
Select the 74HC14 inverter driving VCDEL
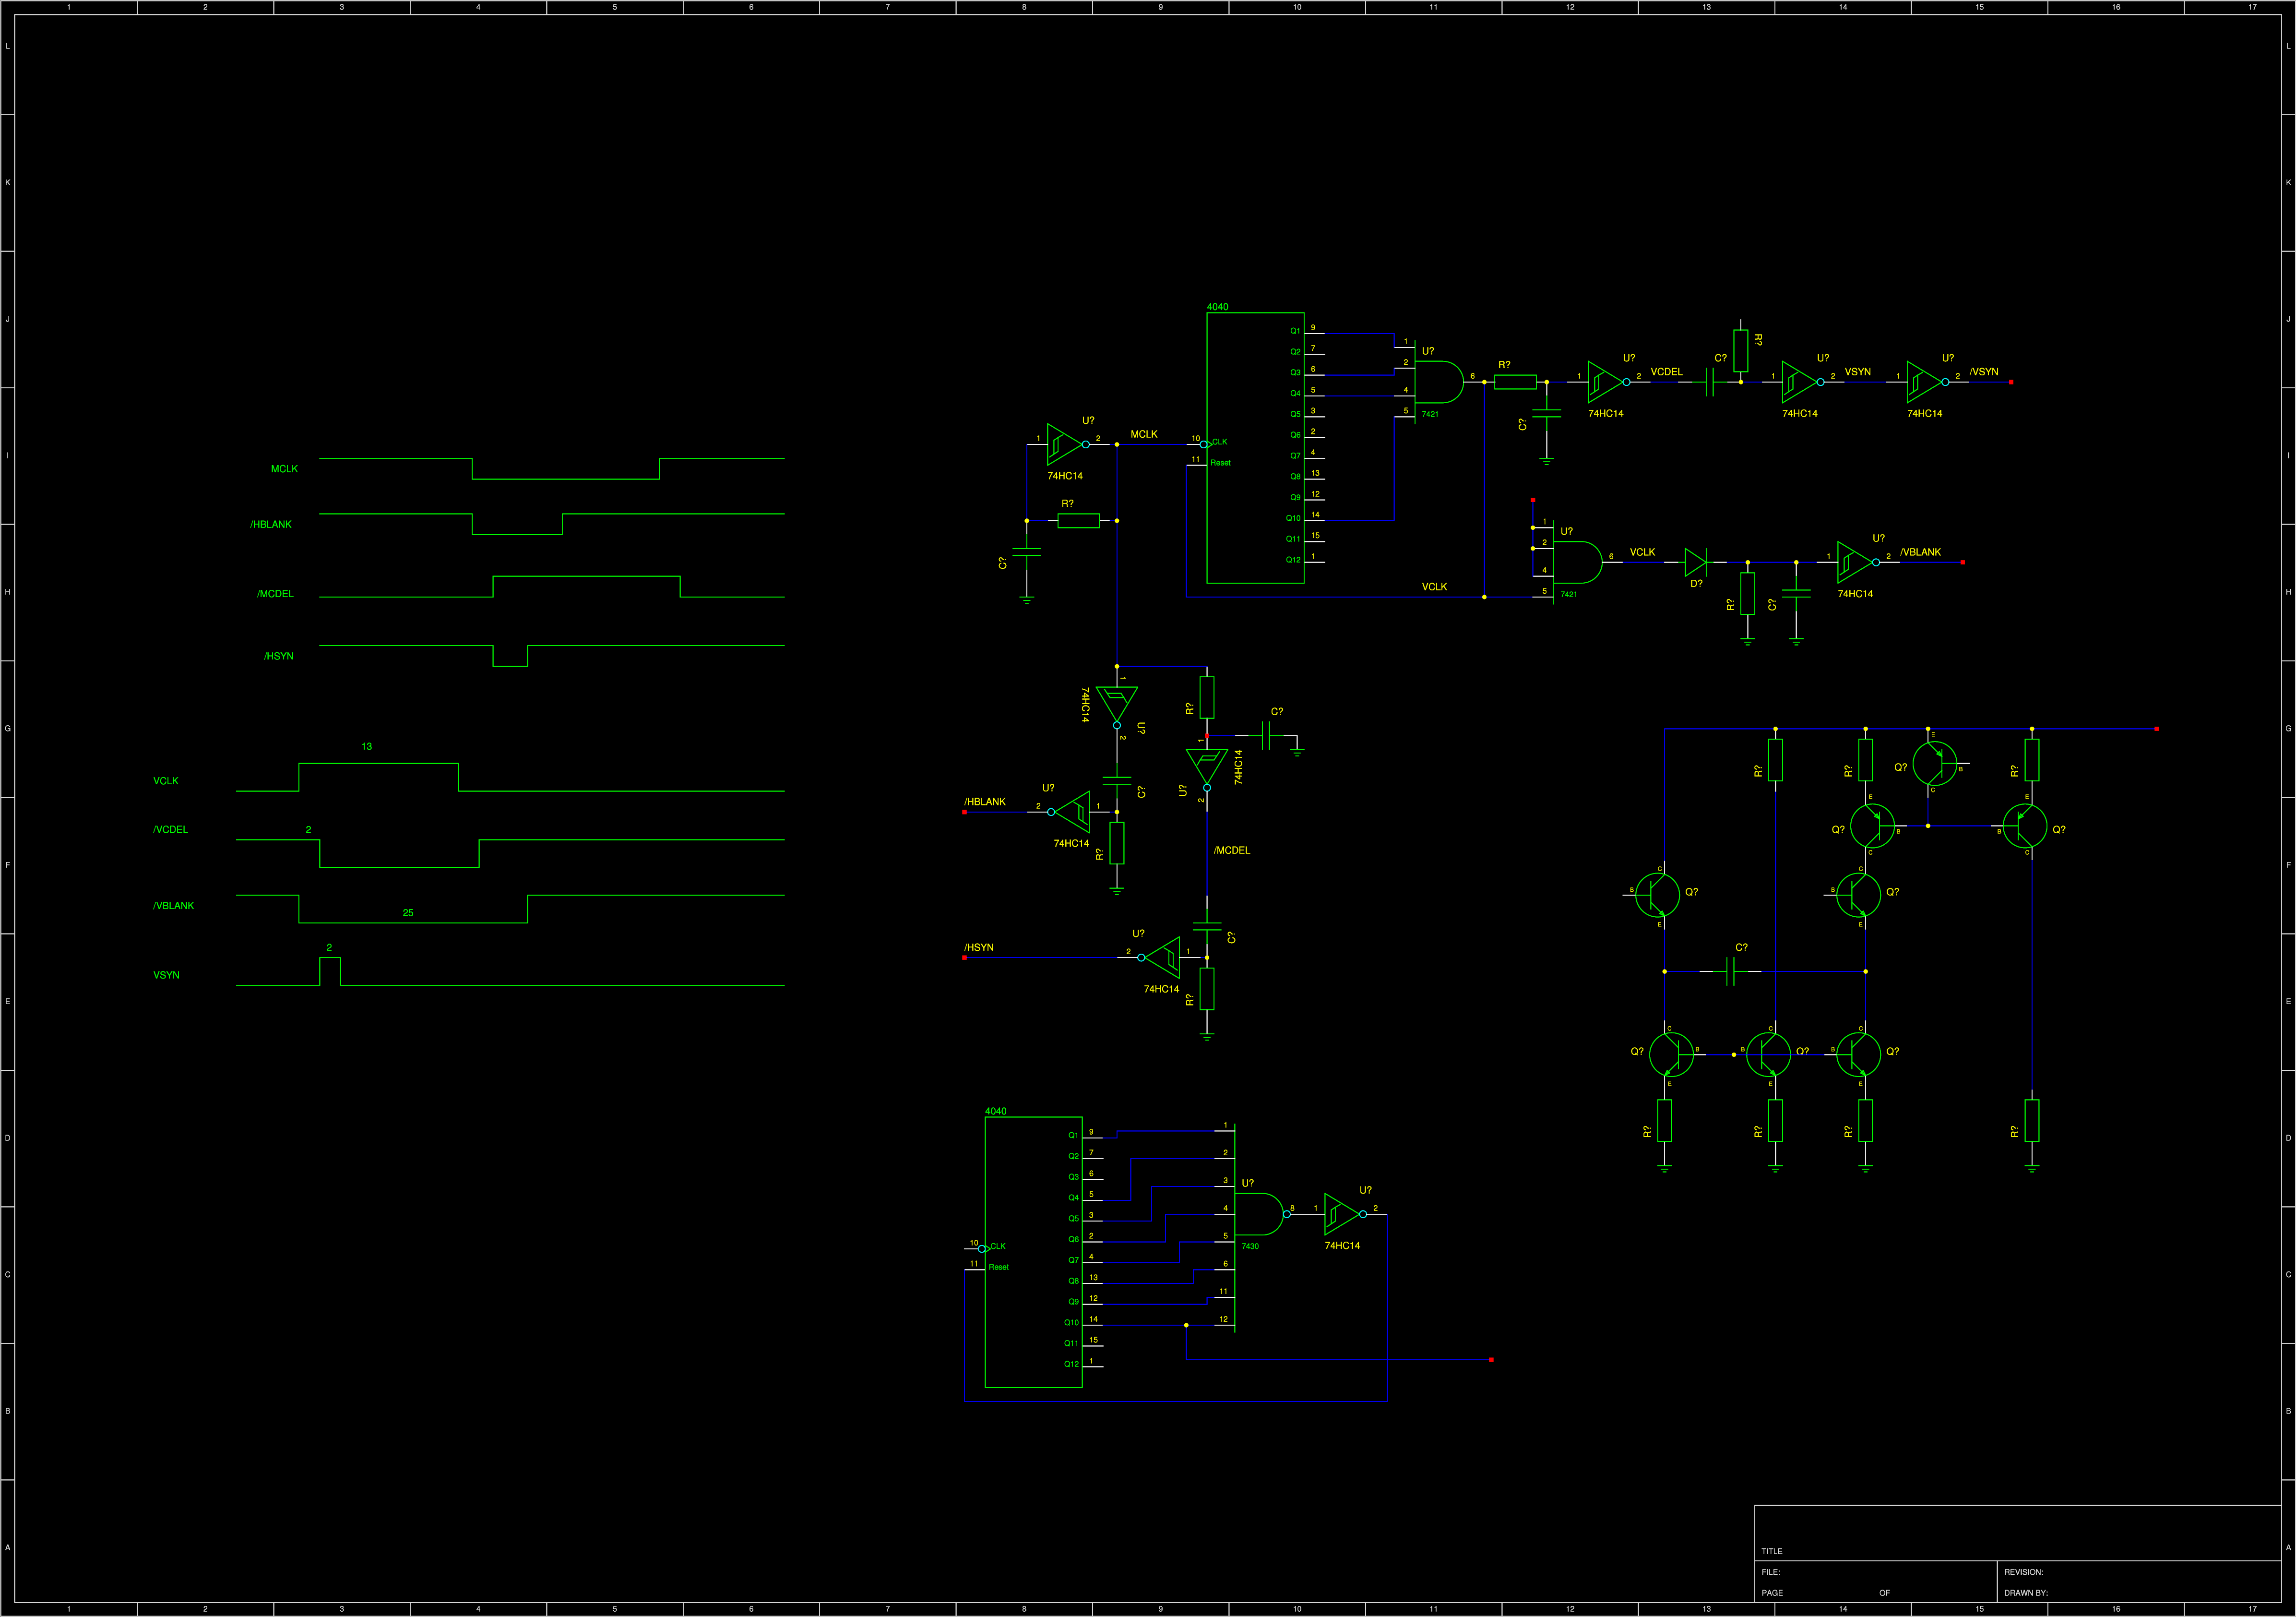pyautogui.click(x=1609, y=381)
